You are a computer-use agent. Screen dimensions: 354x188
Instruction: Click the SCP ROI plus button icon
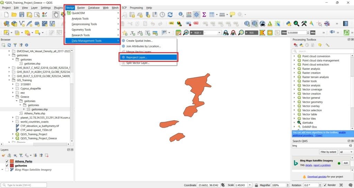point(270,33)
